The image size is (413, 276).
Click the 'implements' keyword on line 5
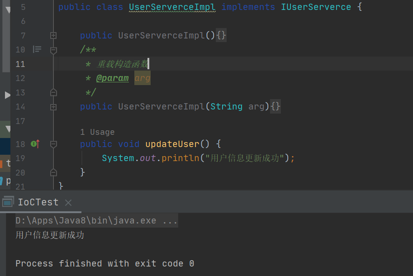[248, 7]
